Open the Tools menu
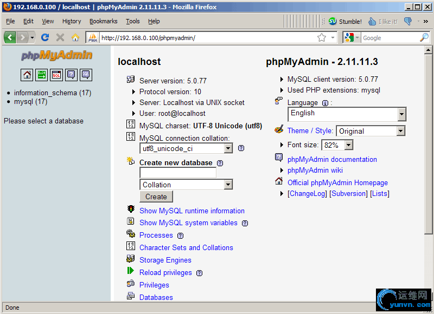 tap(133, 21)
